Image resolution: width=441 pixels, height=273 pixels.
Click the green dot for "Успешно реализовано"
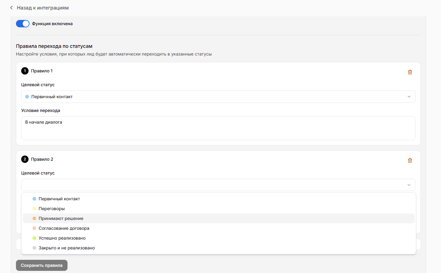pos(34,238)
